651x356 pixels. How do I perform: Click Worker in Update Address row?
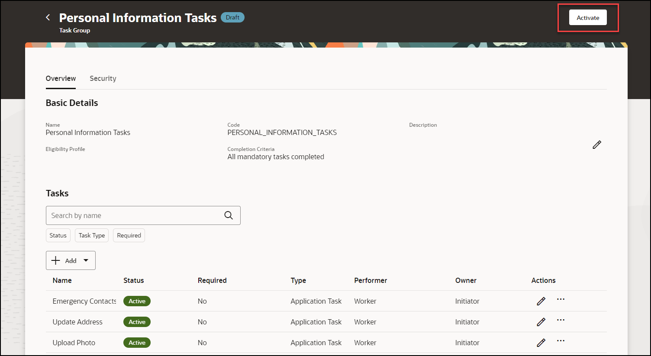tap(365, 322)
